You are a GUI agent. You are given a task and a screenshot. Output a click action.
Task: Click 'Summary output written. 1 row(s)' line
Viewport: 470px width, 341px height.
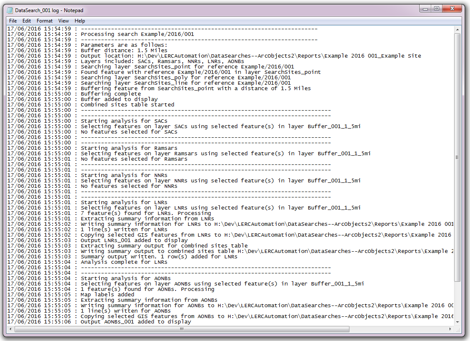pos(122,257)
